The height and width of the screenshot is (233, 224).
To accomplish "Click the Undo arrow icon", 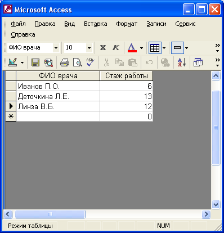I will point(149,62).
